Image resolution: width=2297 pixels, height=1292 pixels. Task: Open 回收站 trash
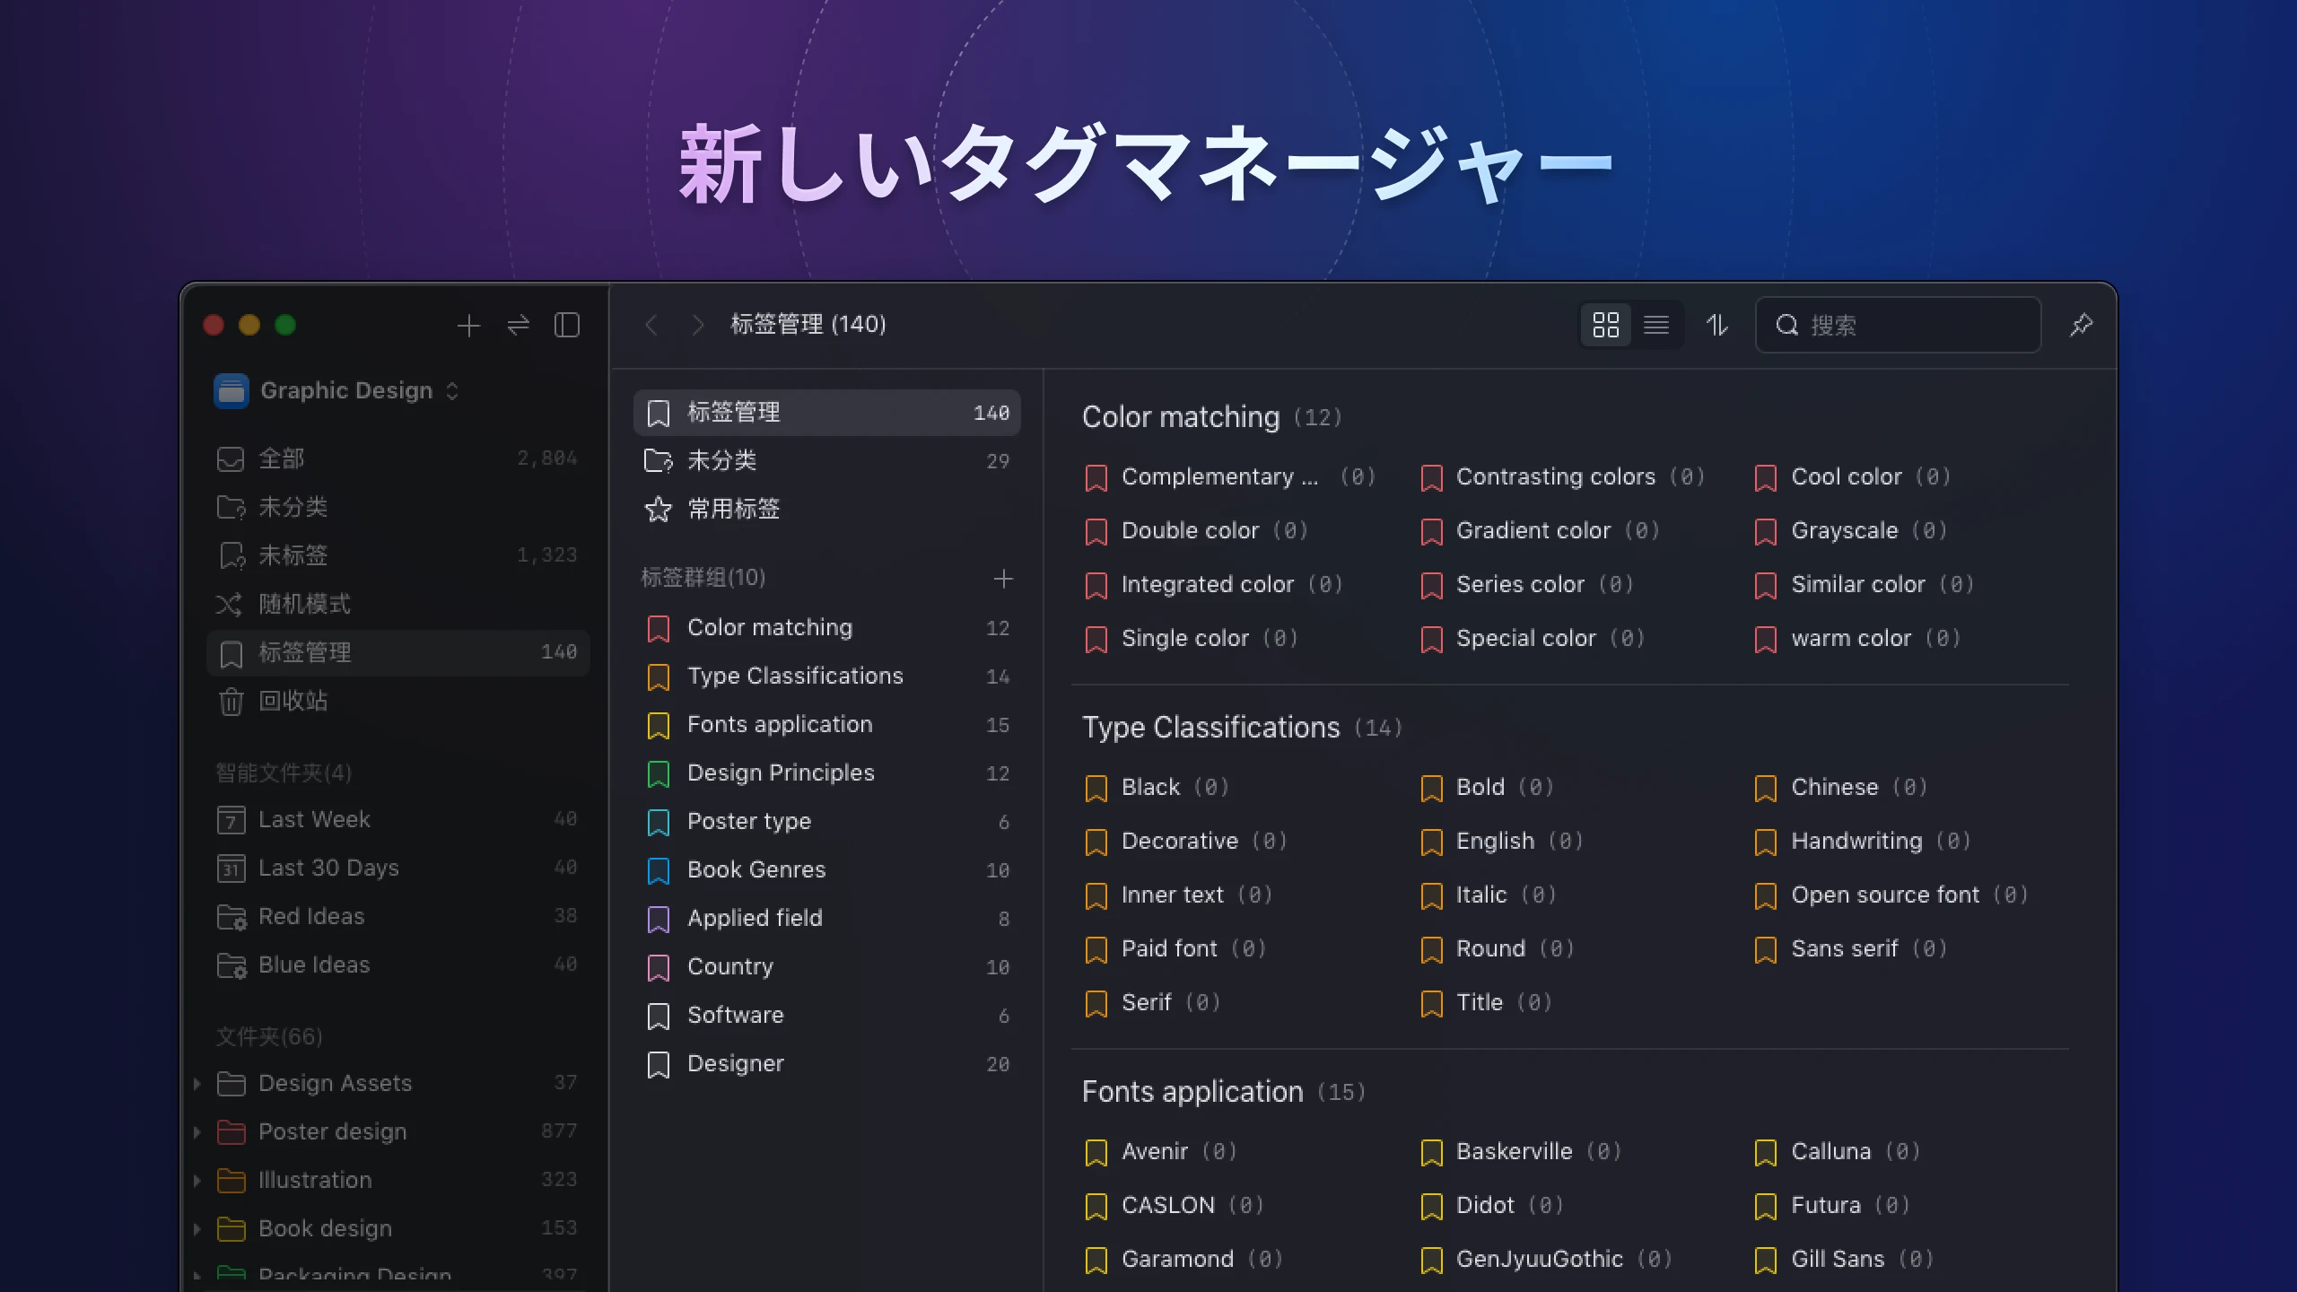pos(397,701)
